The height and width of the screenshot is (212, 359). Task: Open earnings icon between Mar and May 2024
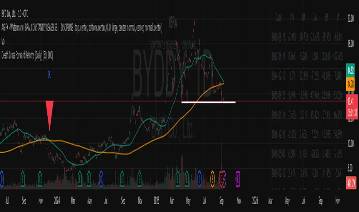click(80, 179)
